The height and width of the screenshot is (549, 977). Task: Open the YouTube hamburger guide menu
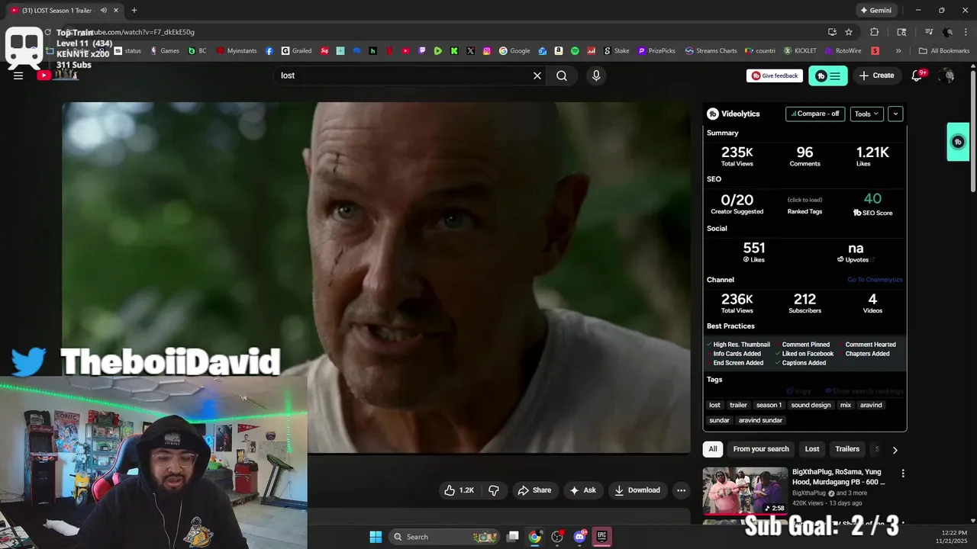18,75
